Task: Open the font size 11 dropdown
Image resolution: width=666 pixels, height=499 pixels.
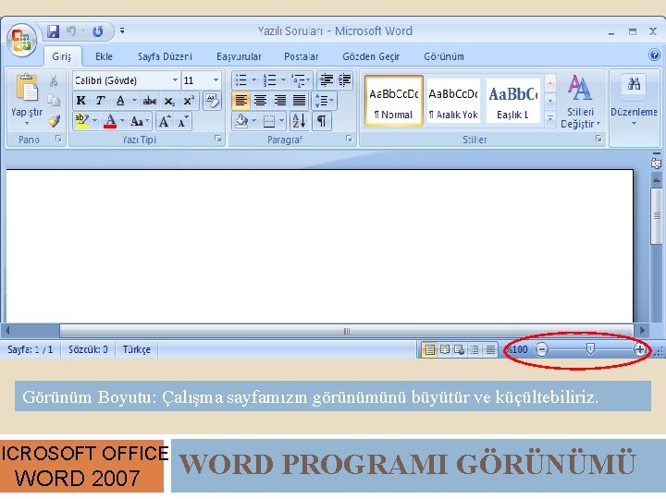Action: 216,80
